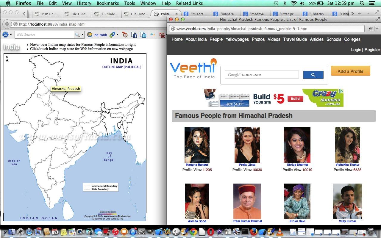Open Related Links menu
The image size is (381, 238).
(189, 3)
